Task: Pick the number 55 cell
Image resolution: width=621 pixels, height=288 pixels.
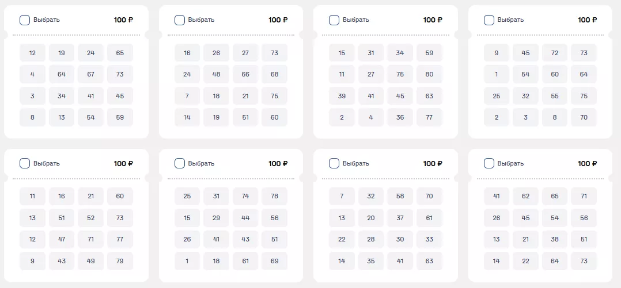Action: (555, 96)
